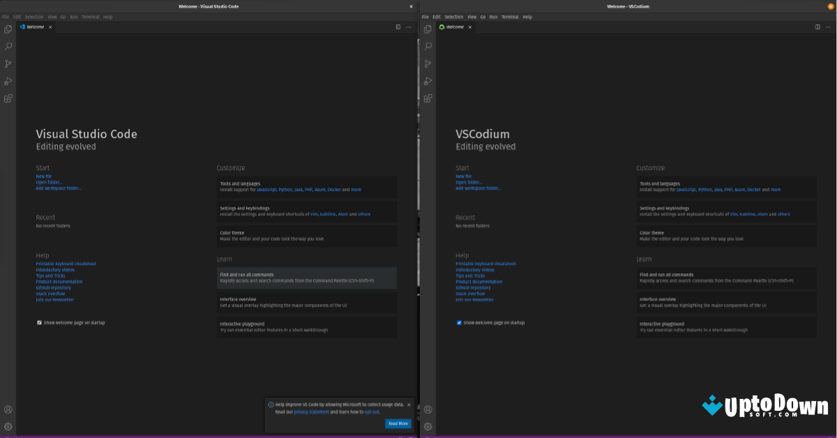837x438 pixels.
Task: Open More Actions menu in VS Code editor
Action: point(408,27)
